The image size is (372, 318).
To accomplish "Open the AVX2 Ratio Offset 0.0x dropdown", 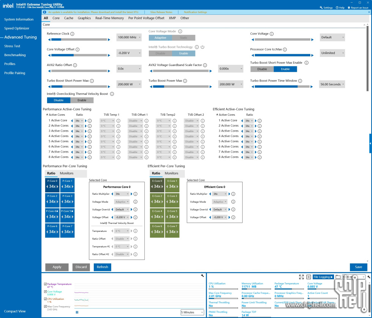I will pyautogui.click(x=129, y=69).
